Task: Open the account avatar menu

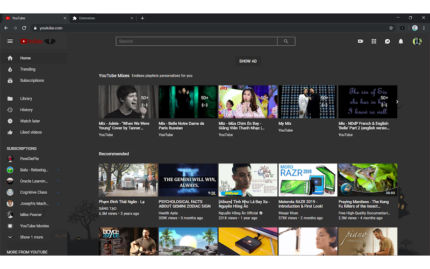Action: 417,41
